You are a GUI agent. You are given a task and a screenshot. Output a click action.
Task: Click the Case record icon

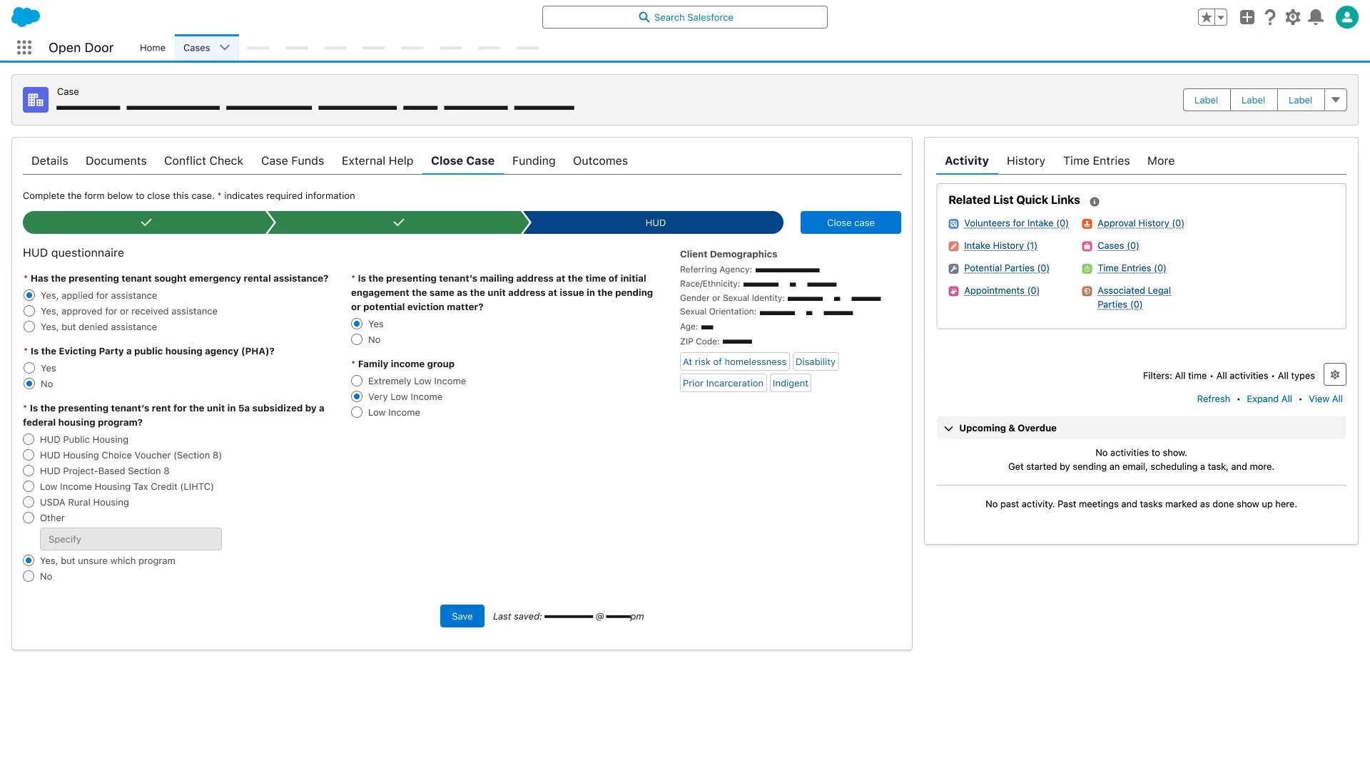pyautogui.click(x=36, y=100)
